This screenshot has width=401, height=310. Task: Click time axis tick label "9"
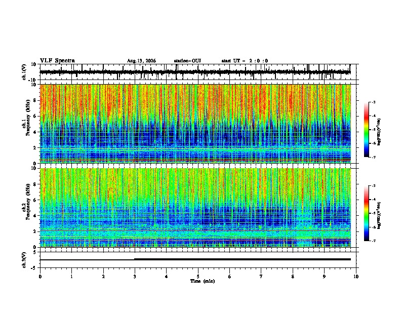(x=324, y=277)
